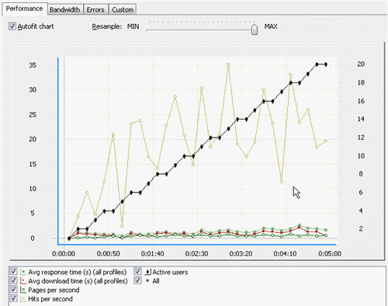Disable the Hits per second series

[x=13, y=298]
